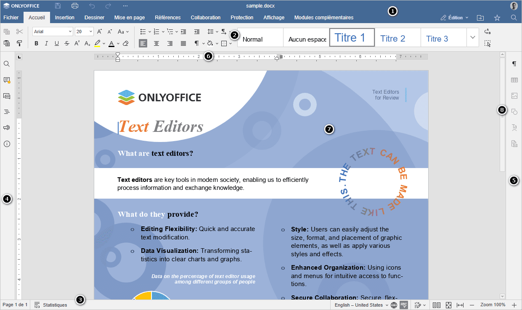
Task: Expand the numbered list options
Action: (163, 32)
